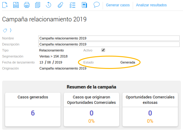The width and height of the screenshot is (183, 133).
Task: Open the history clock icon
Action: (49, 5)
